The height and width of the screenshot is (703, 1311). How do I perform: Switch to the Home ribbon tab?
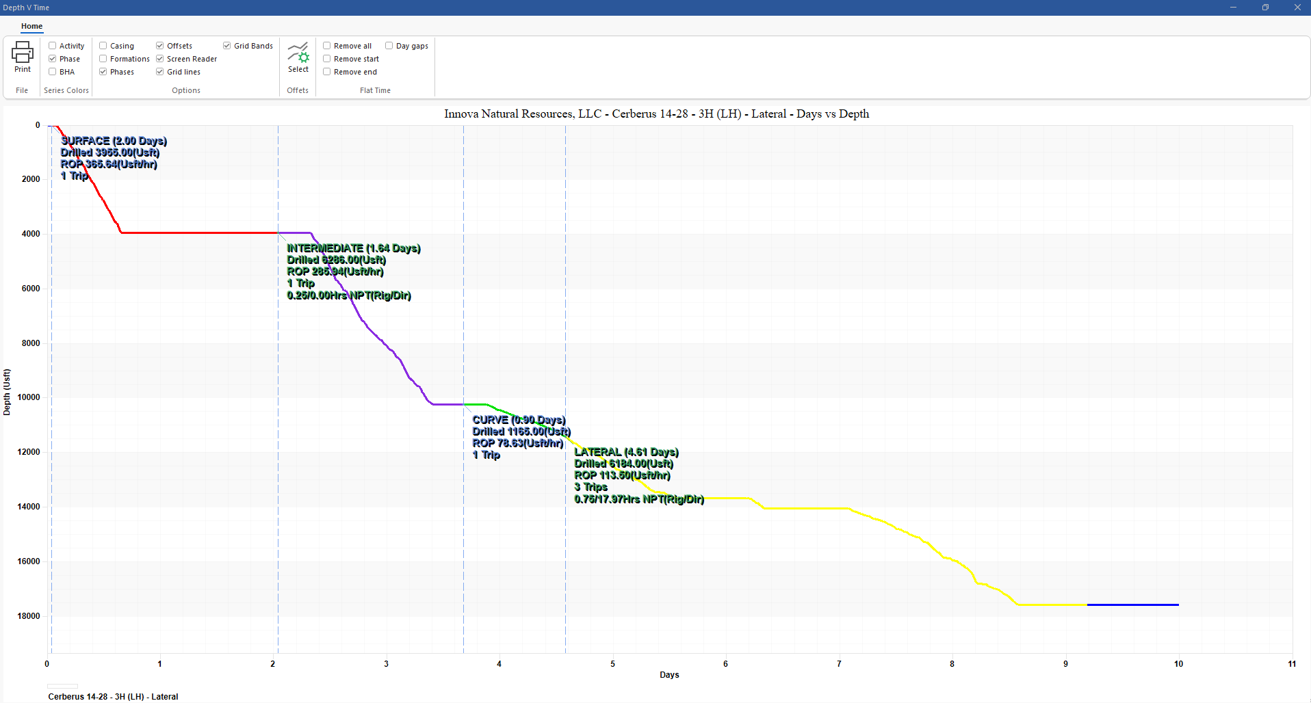tap(31, 26)
